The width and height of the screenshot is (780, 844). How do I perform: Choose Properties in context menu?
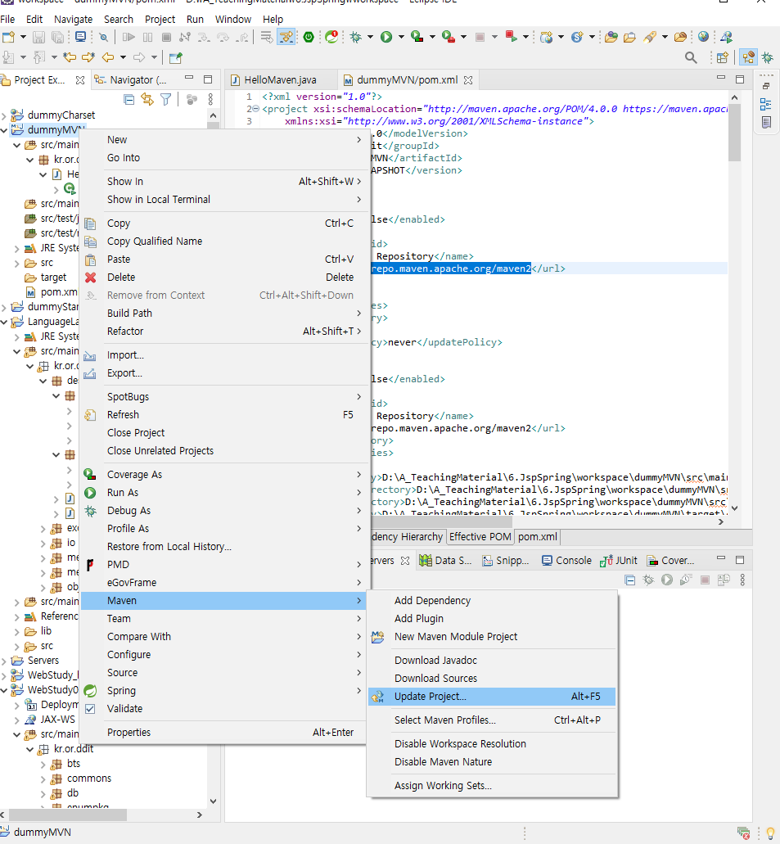pos(224,733)
